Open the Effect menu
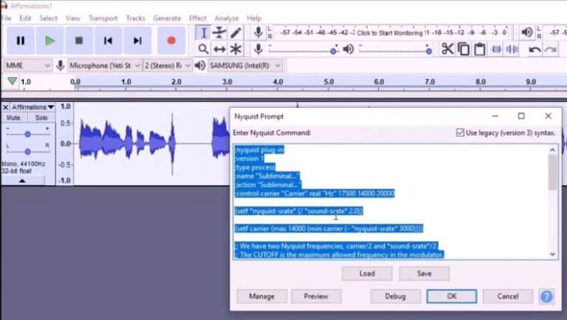 coord(197,18)
